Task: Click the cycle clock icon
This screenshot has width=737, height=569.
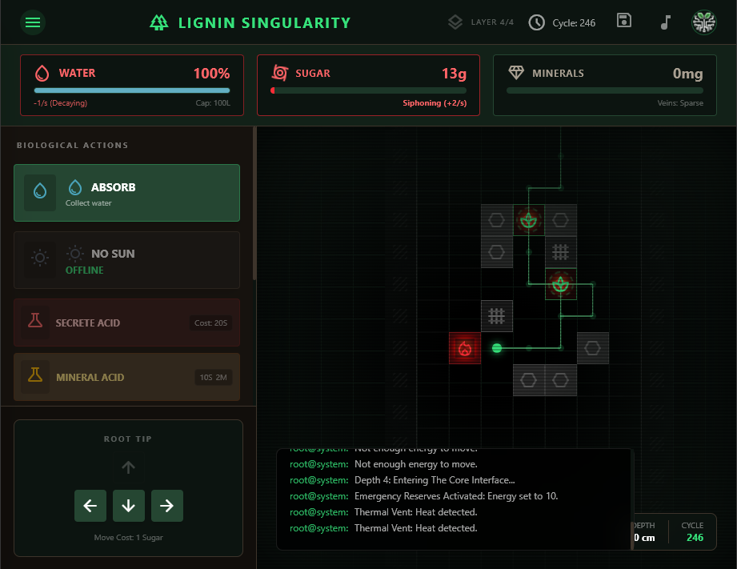Action: click(536, 22)
